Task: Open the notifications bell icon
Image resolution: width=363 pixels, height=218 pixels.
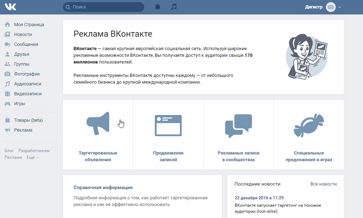Action: click(x=157, y=6)
